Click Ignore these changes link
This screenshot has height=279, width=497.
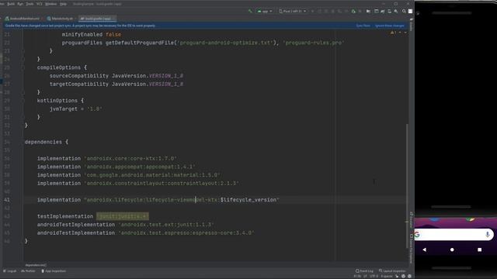point(390,26)
